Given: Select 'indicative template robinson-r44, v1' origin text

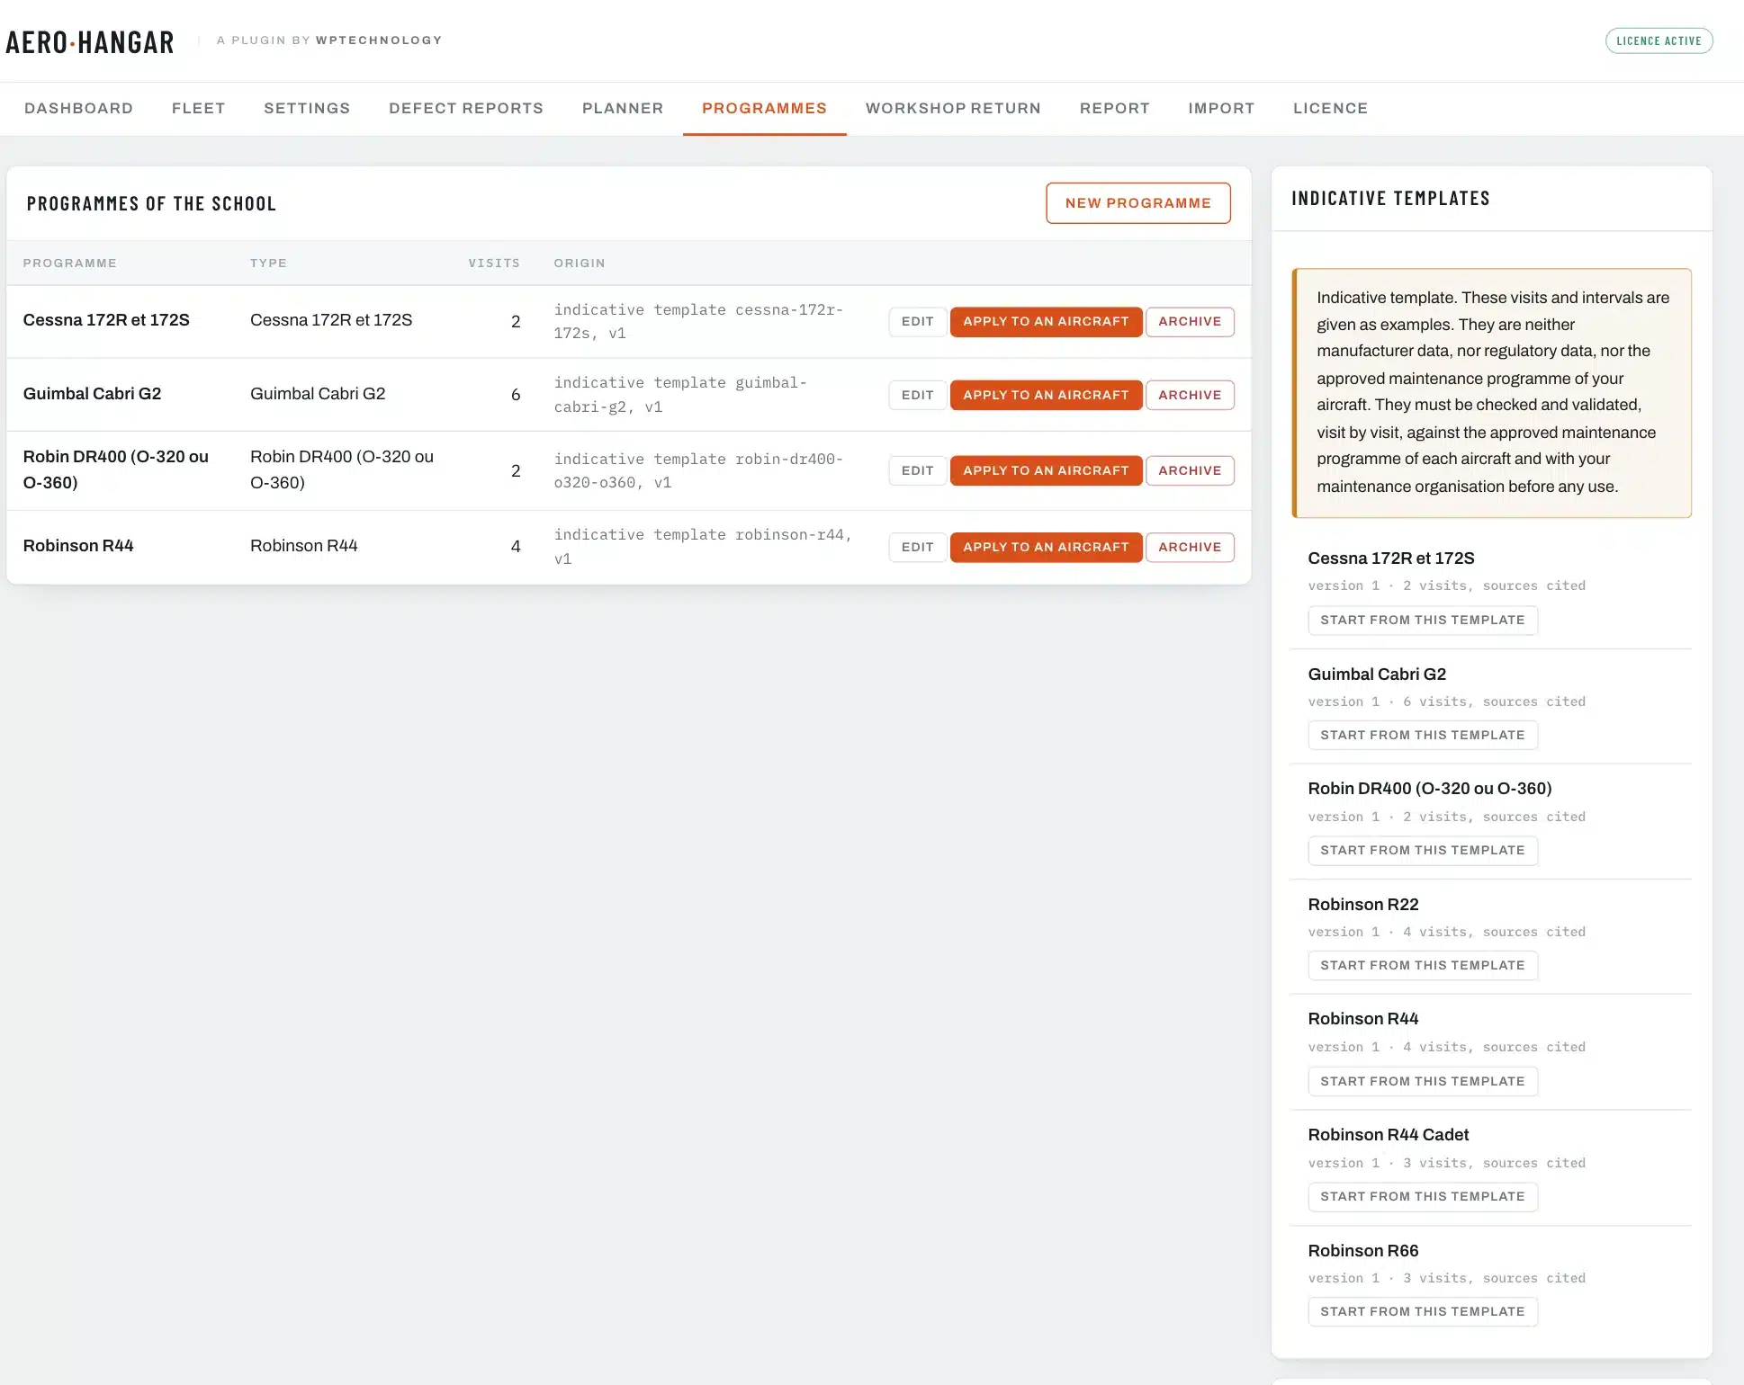Looking at the screenshot, I should point(703,547).
